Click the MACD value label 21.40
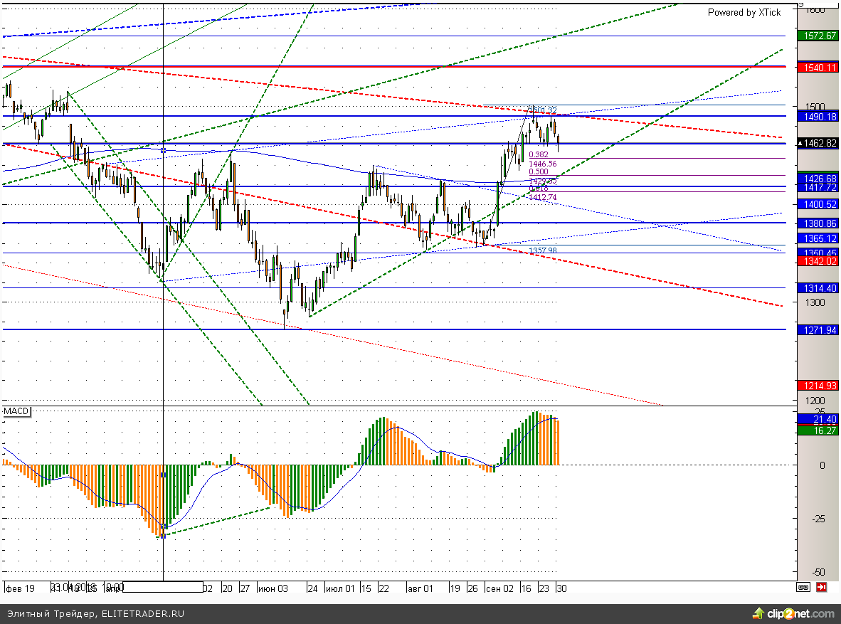The height and width of the screenshot is (624, 841). pyautogui.click(x=818, y=420)
